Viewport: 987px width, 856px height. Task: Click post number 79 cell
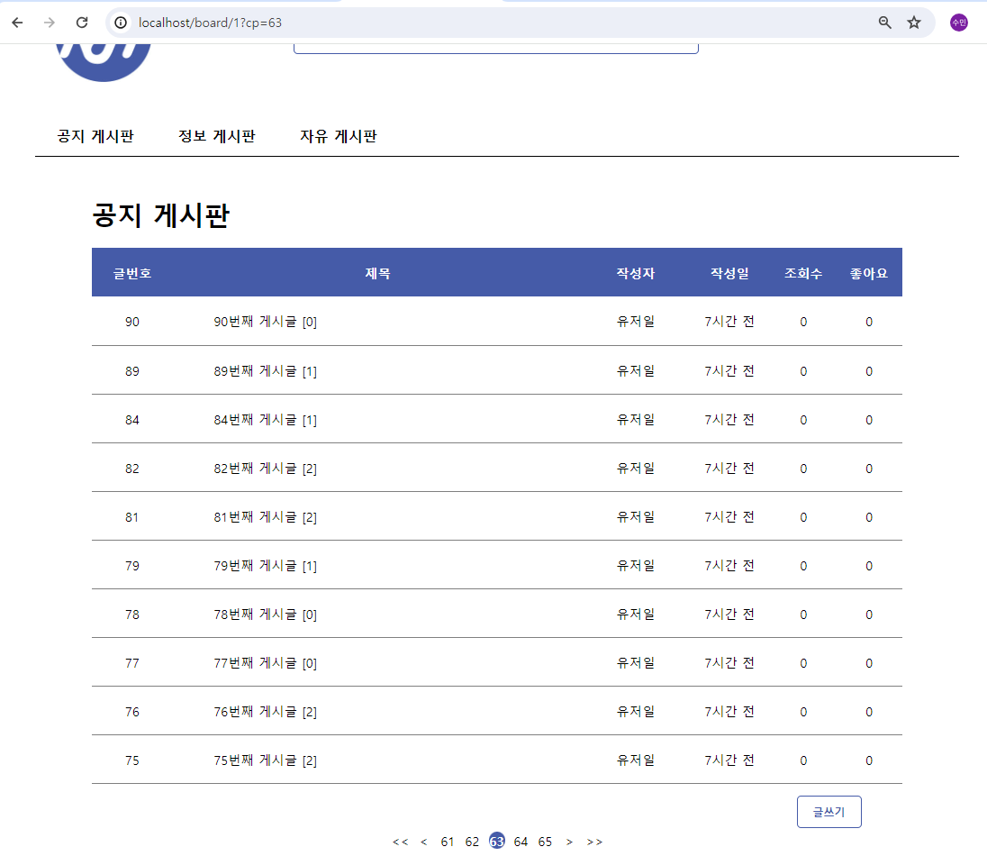(132, 566)
